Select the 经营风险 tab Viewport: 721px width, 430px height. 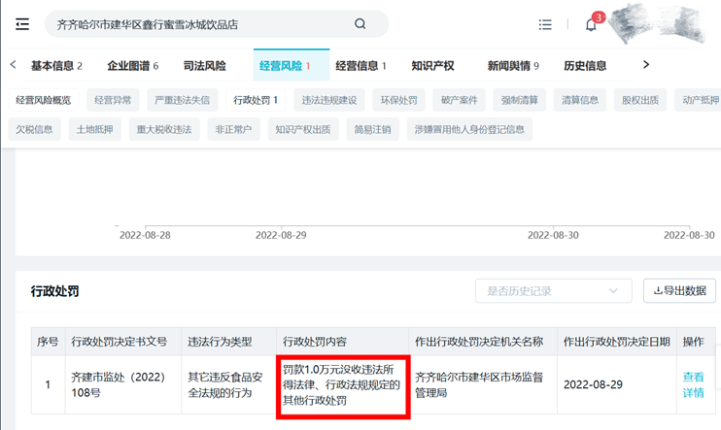[292, 65]
